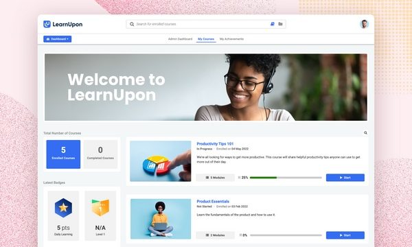Switch to the My Achievements tab

231,39
